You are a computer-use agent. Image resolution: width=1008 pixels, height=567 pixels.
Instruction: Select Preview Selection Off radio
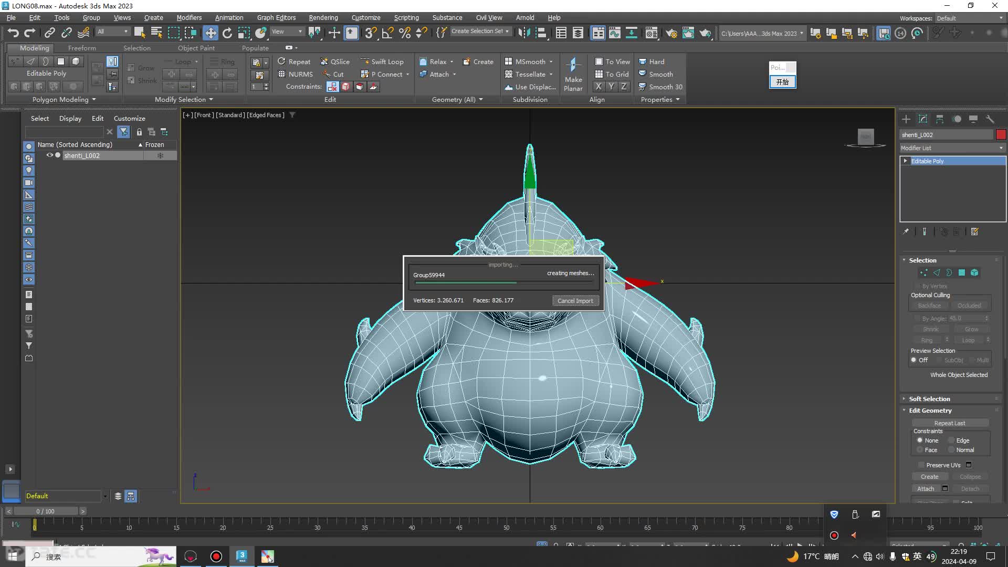(914, 360)
